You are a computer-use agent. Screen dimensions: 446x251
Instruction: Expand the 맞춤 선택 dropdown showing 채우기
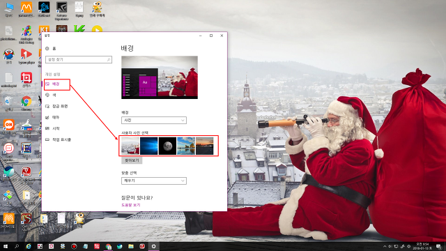[x=154, y=181]
